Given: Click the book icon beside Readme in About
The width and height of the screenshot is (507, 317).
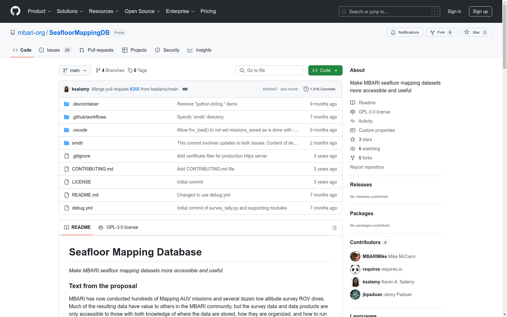Looking at the screenshot, I should (353, 103).
